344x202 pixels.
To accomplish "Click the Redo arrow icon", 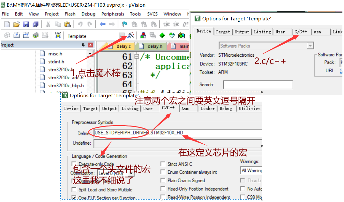I will 90,24.
